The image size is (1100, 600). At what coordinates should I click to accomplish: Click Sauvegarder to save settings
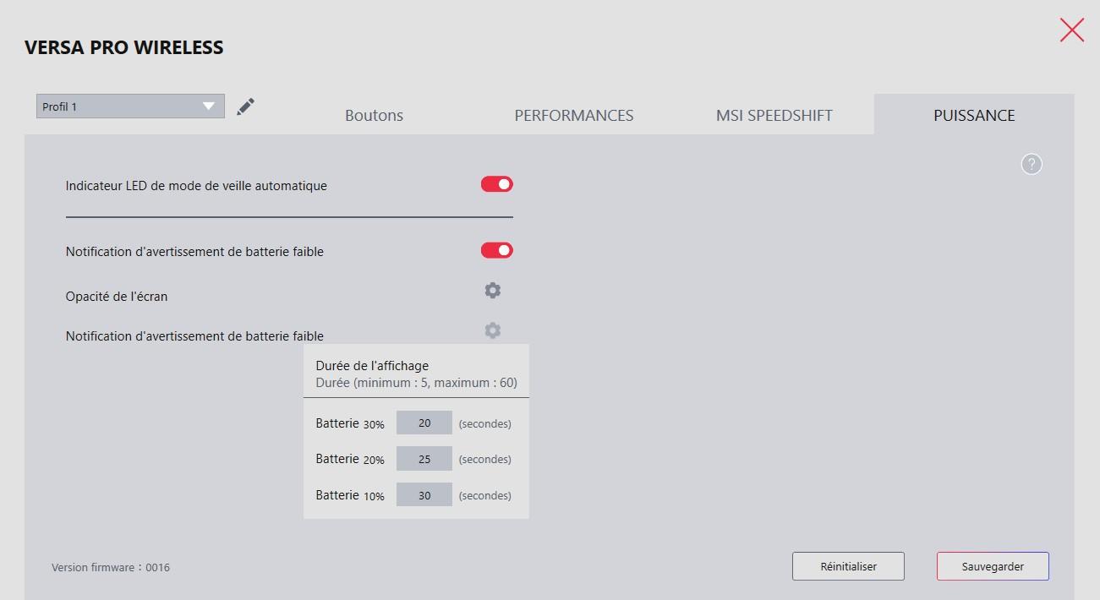992,565
